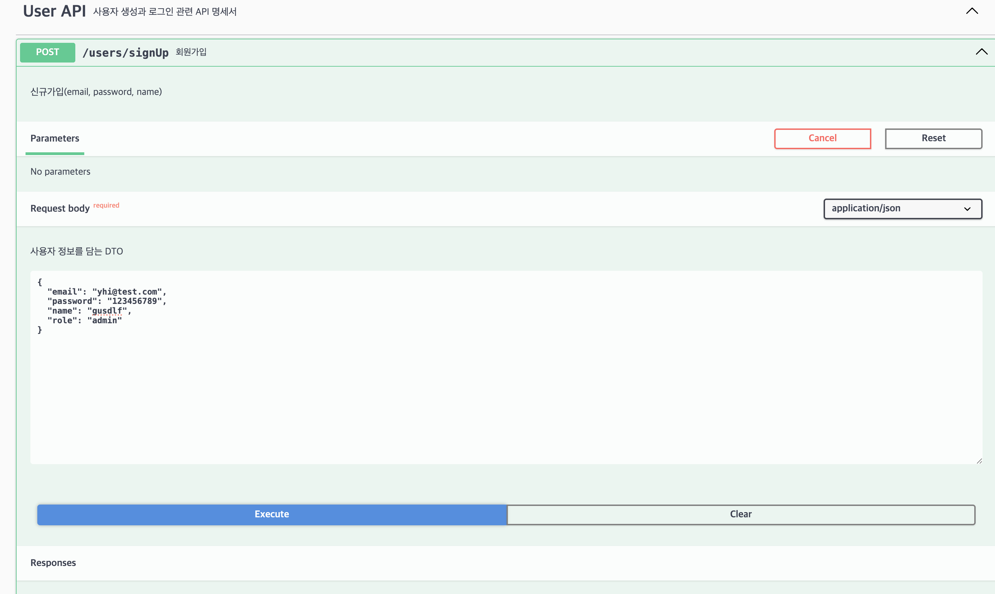
Task: Collapse the /users/signUp operation chevron
Action: (982, 52)
